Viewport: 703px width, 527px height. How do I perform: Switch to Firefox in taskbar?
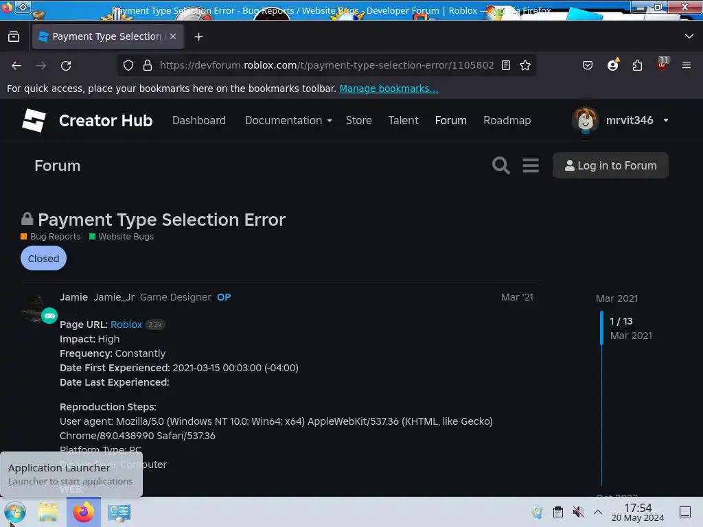pyautogui.click(x=83, y=512)
